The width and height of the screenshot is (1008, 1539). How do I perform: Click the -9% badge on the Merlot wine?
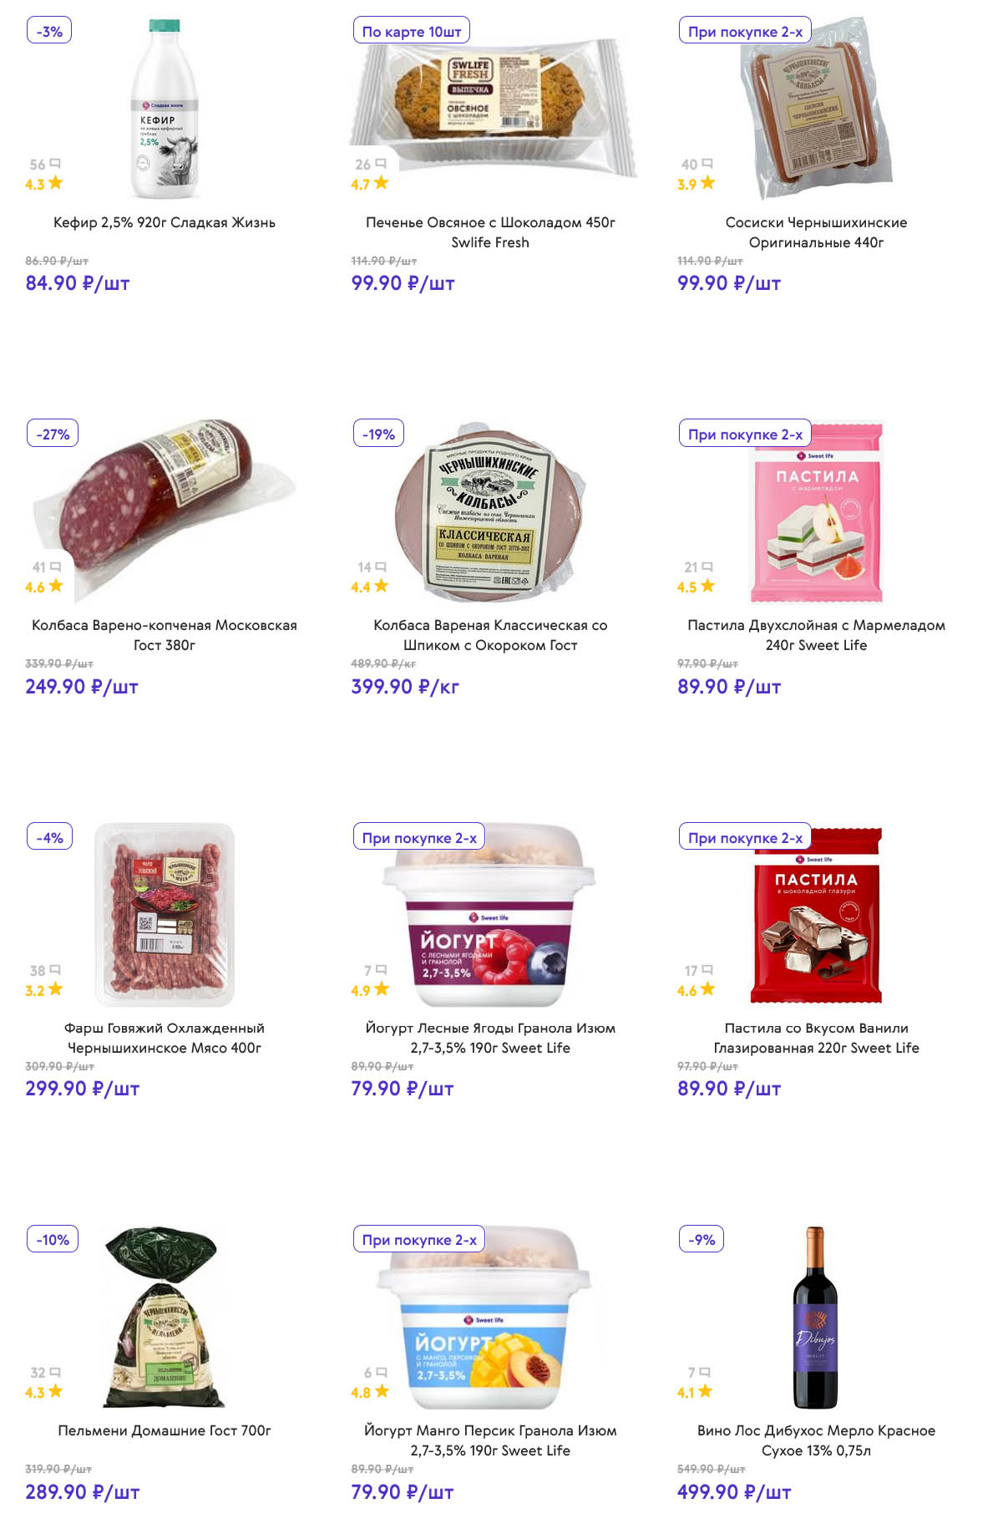point(702,1239)
